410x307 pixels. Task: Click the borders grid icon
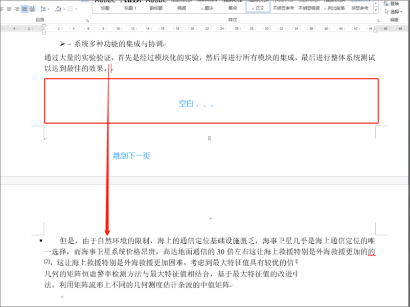pos(70,9)
